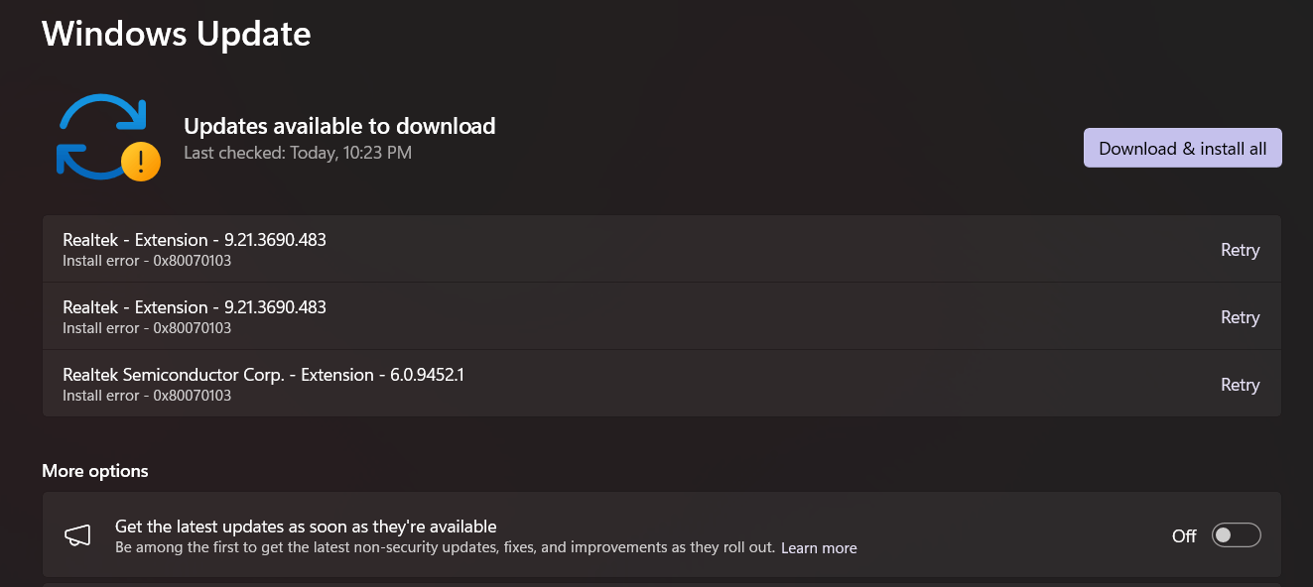
Task: Select the Realtek Semiconductor Corp. extension entry title
Action: (263, 375)
